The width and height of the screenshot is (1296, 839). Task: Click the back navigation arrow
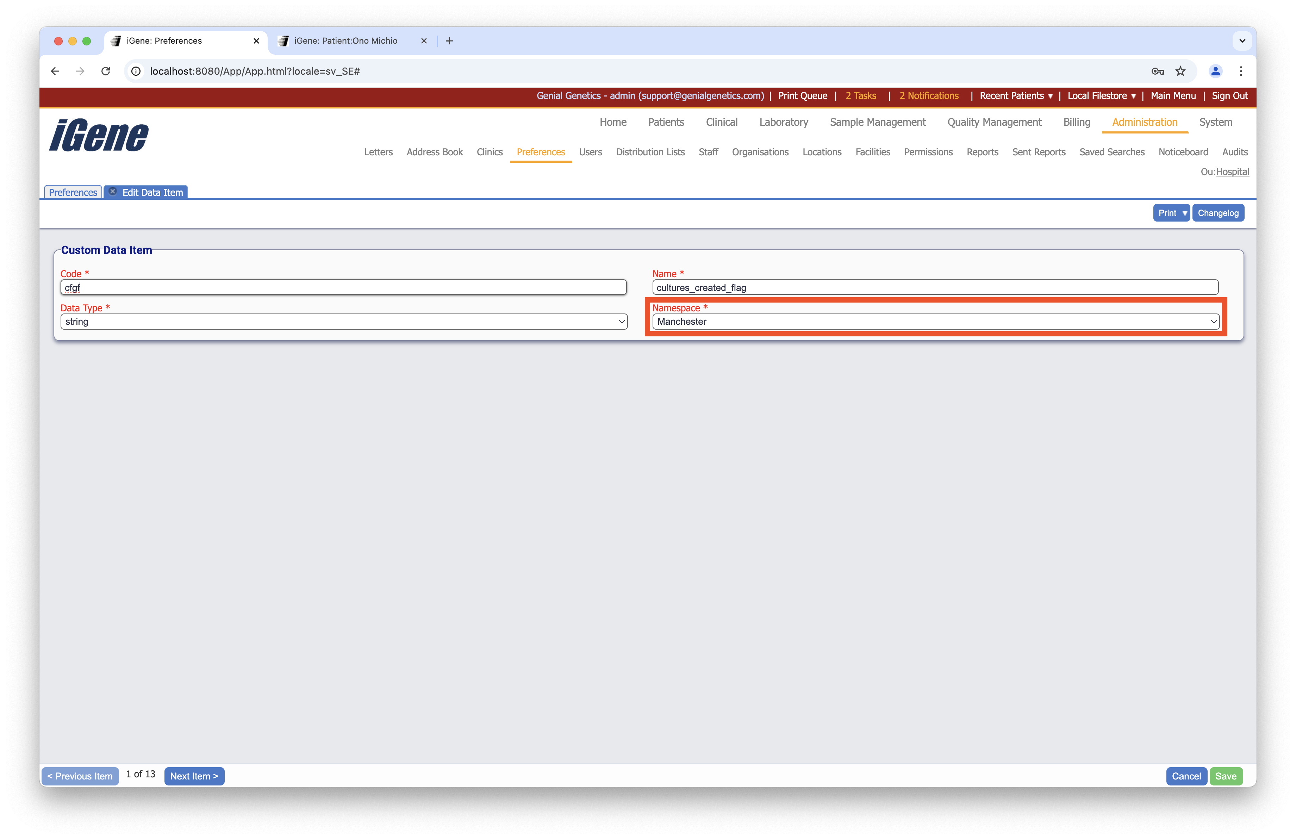click(55, 71)
